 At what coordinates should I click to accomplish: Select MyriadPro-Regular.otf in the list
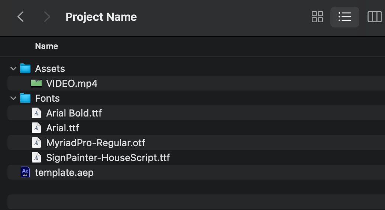(x=96, y=142)
